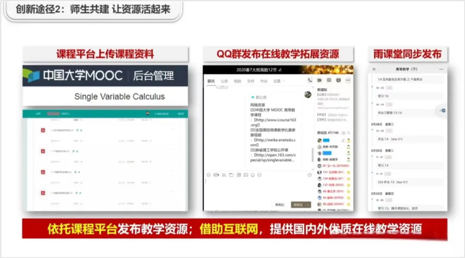Click the QQ群发布在线教学拓展资源 heading
Image resolution: width=465 pixels, height=258 pixels.
[278, 54]
